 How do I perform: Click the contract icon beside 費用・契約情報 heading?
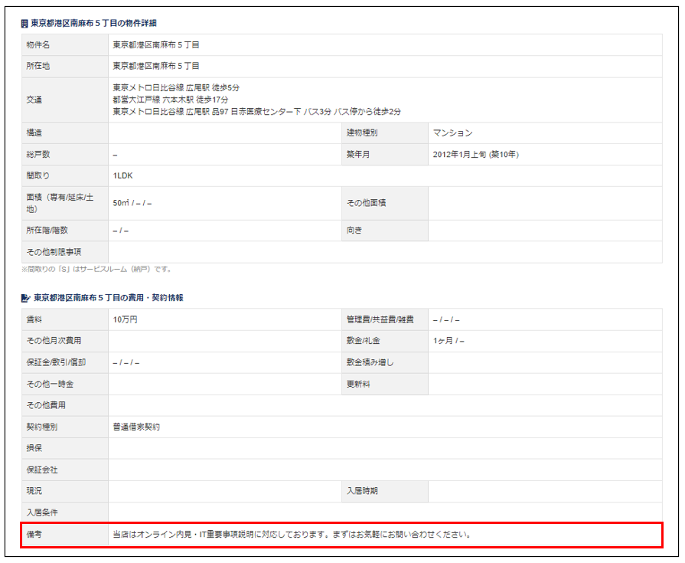coord(25,297)
